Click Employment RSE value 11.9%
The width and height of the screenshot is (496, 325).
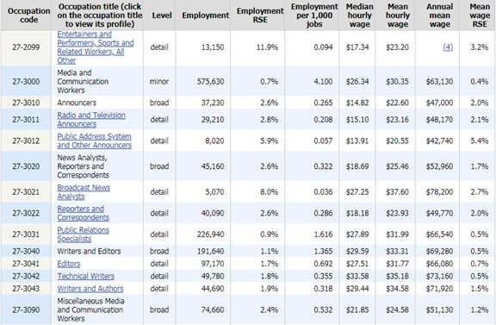tap(267, 47)
